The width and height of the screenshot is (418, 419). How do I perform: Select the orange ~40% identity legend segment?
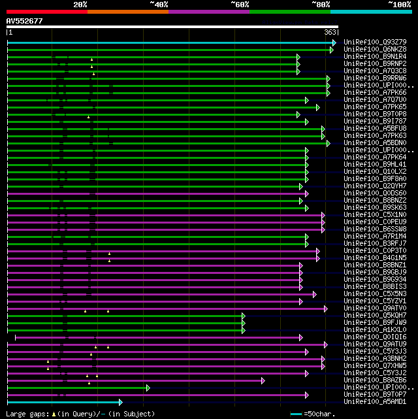coord(128,12)
